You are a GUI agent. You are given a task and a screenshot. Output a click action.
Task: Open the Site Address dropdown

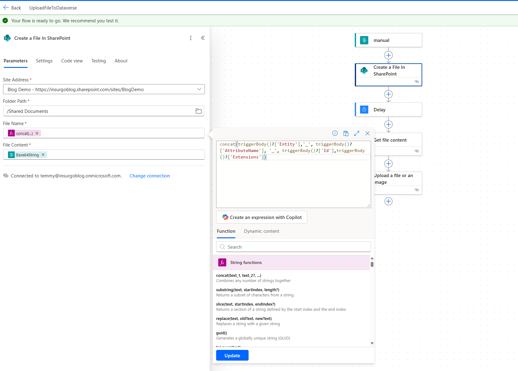104,89
